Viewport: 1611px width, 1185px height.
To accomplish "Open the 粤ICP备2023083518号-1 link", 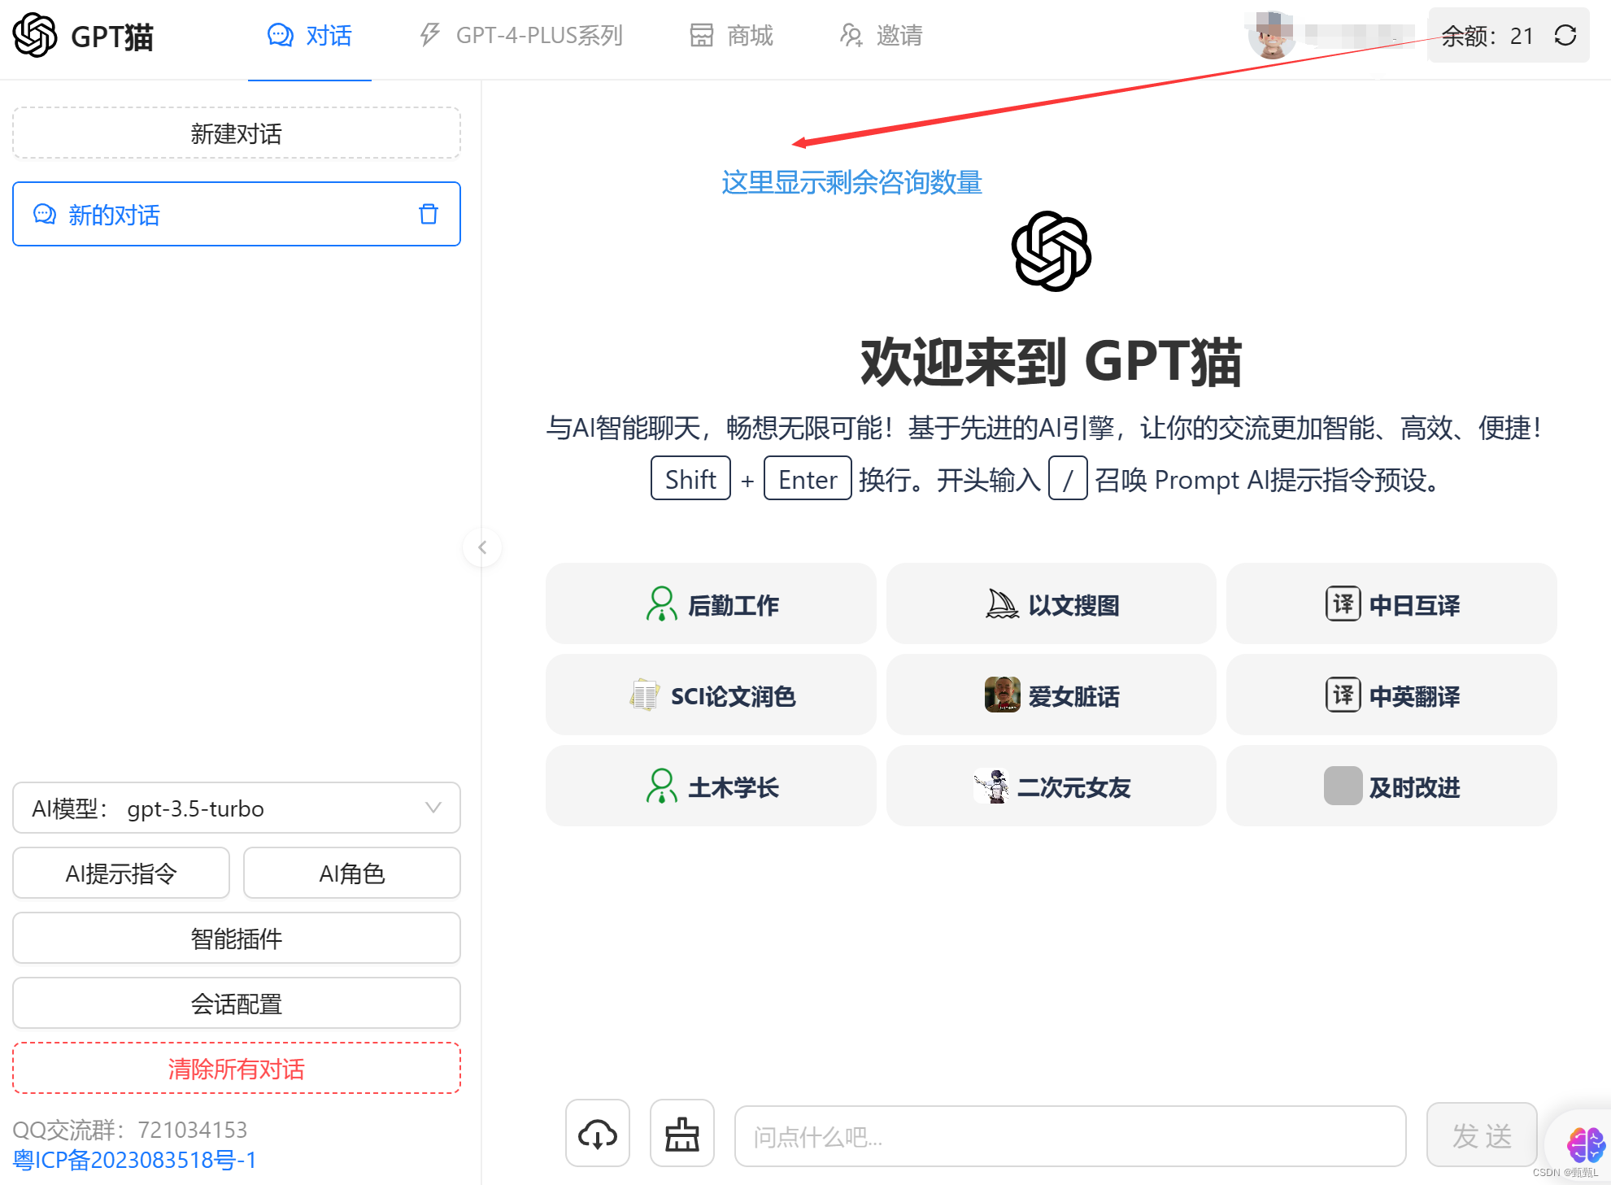I will click(135, 1160).
